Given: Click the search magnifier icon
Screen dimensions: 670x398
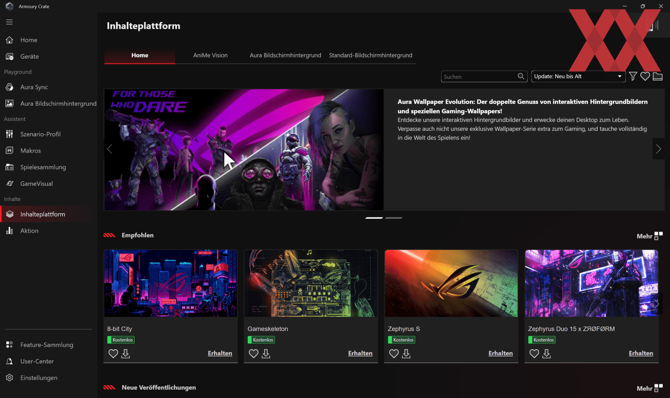Looking at the screenshot, I should (521, 76).
